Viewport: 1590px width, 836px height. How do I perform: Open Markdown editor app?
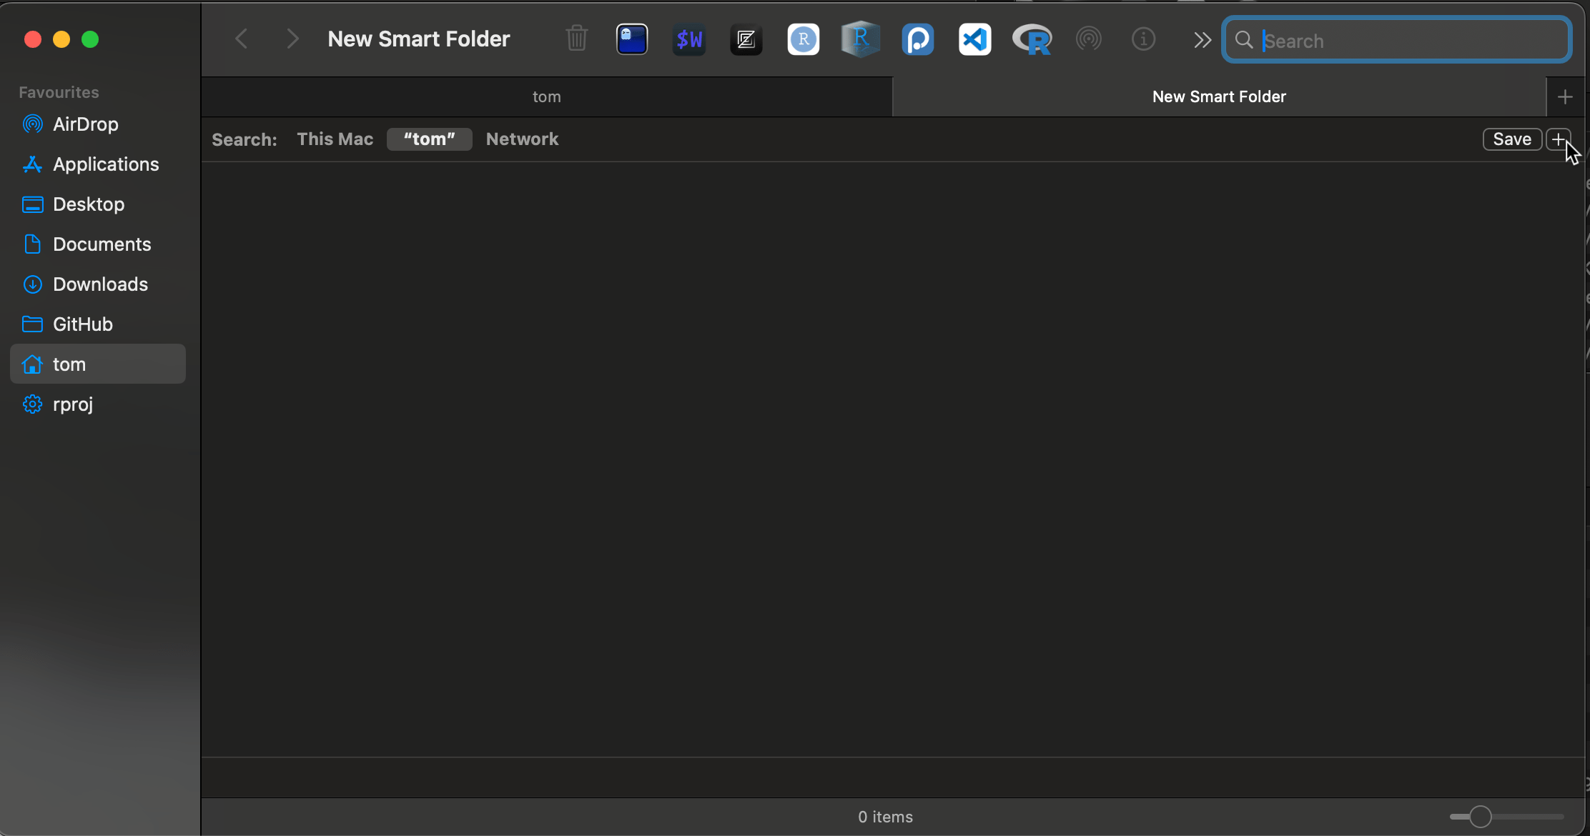pyautogui.click(x=744, y=40)
